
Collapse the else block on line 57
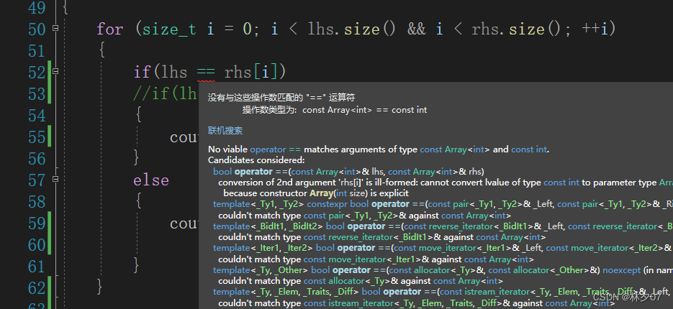pos(55,179)
